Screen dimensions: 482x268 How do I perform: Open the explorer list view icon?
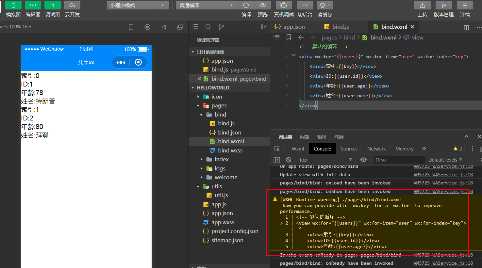195,27
